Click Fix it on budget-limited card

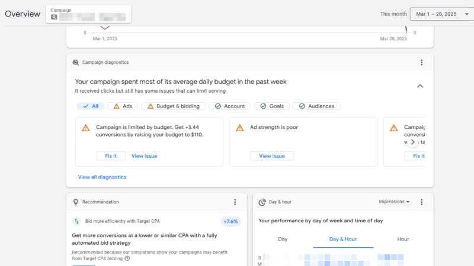tap(111, 156)
